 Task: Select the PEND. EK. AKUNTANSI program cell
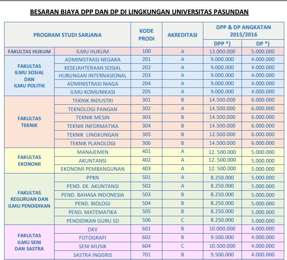pos(92,186)
